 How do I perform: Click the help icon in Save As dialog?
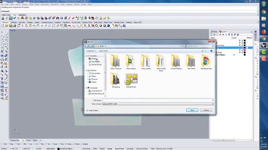click(x=211, y=51)
